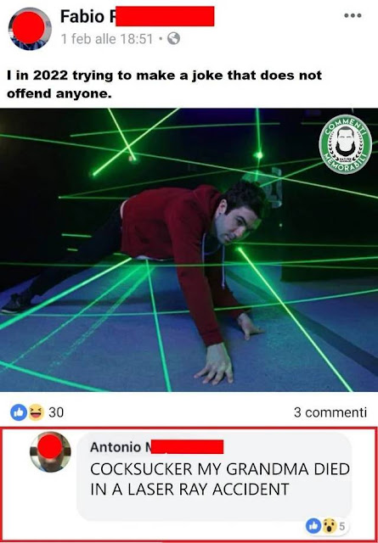Open the laser maze photo
The height and width of the screenshot is (543, 378).
pos(189,250)
